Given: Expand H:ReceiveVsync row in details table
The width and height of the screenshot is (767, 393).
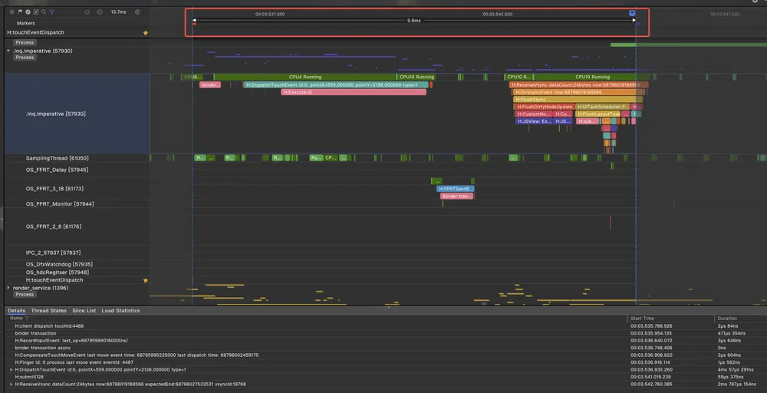Looking at the screenshot, I should coord(12,385).
